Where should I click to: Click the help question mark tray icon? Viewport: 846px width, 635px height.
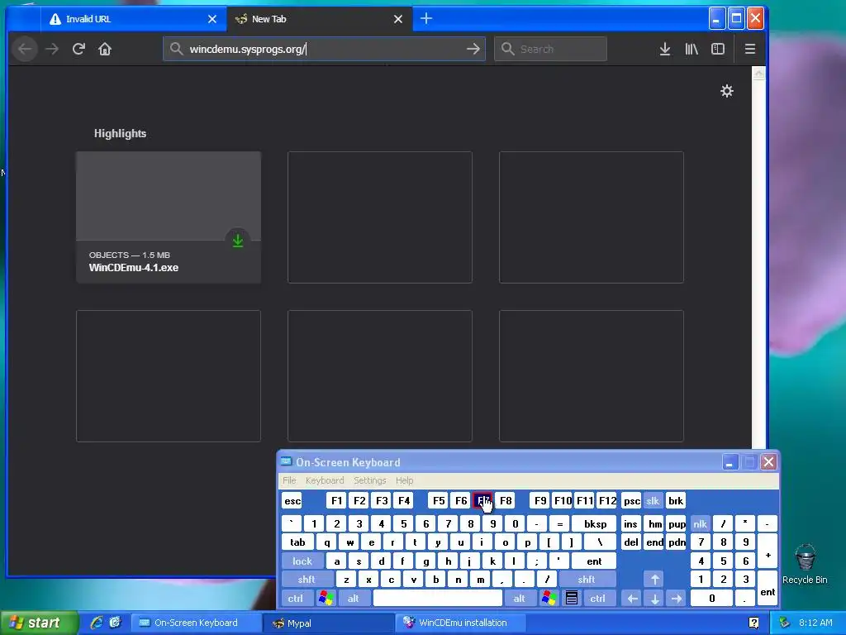tap(753, 623)
